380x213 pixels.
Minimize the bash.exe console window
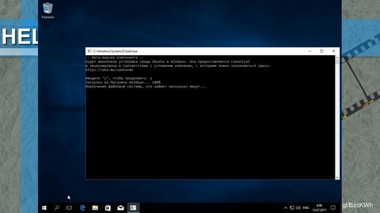pyautogui.click(x=310, y=51)
